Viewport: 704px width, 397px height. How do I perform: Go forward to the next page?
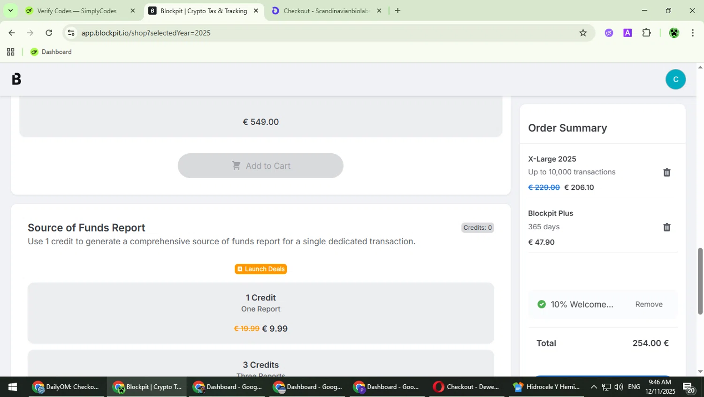(30, 33)
